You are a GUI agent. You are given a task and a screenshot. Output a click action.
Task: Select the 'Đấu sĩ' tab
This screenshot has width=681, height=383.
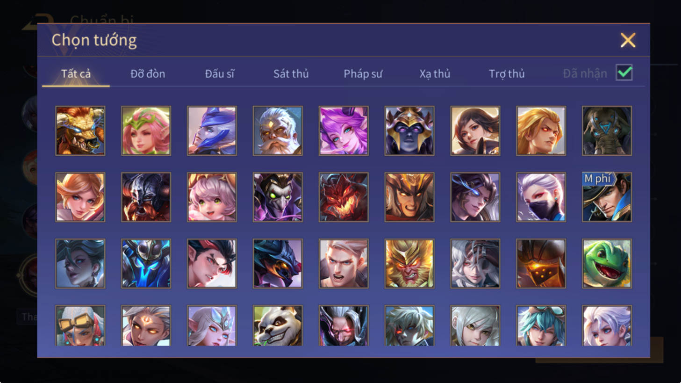pyautogui.click(x=220, y=74)
